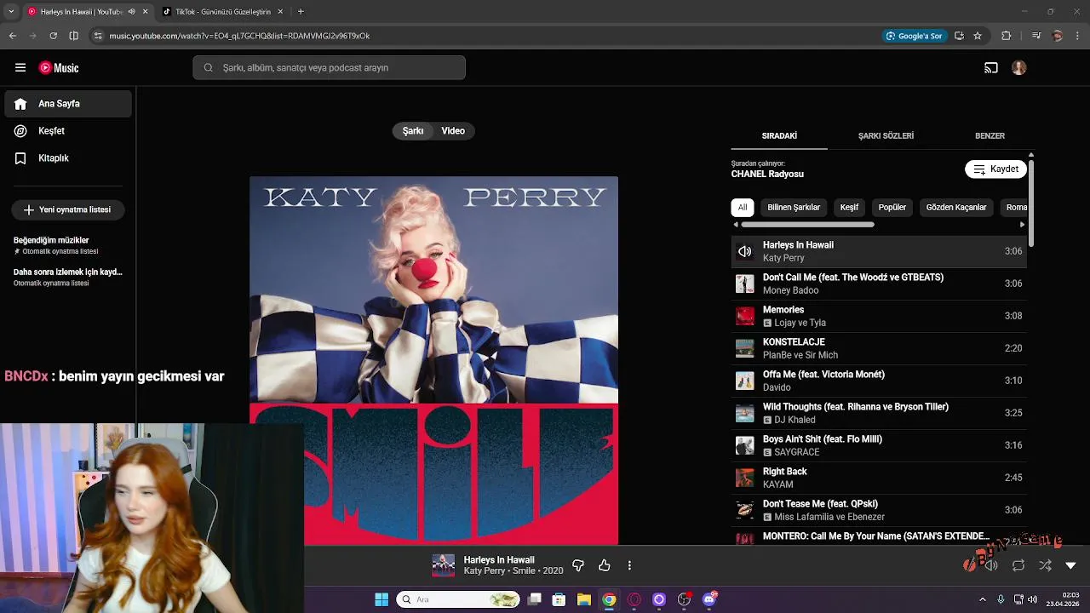Select the BENZER tab
This screenshot has height=613, width=1090.
[x=990, y=136]
